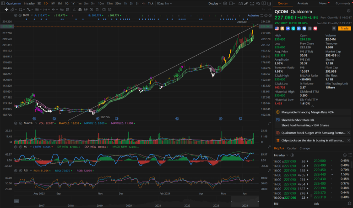Collapse quote details with the up chevron

coord(312,106)
